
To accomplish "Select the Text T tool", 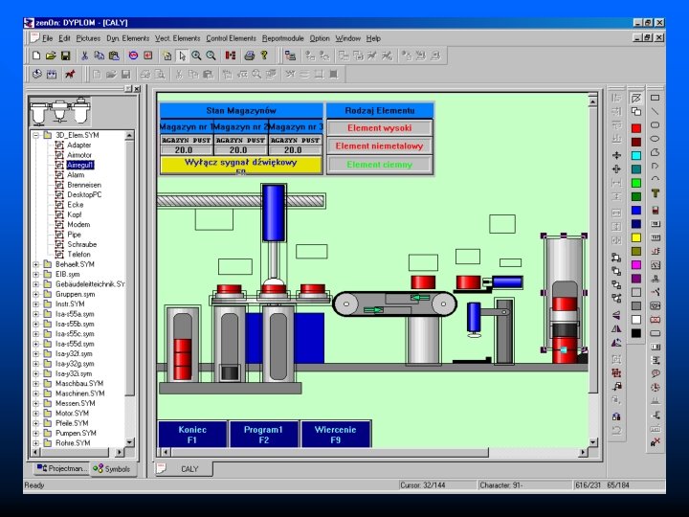I will 655,193.
